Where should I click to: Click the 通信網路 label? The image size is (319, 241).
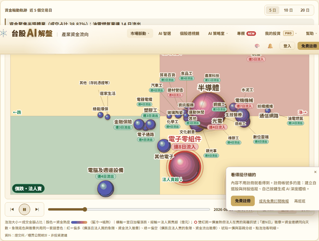[x=269, y=116]
